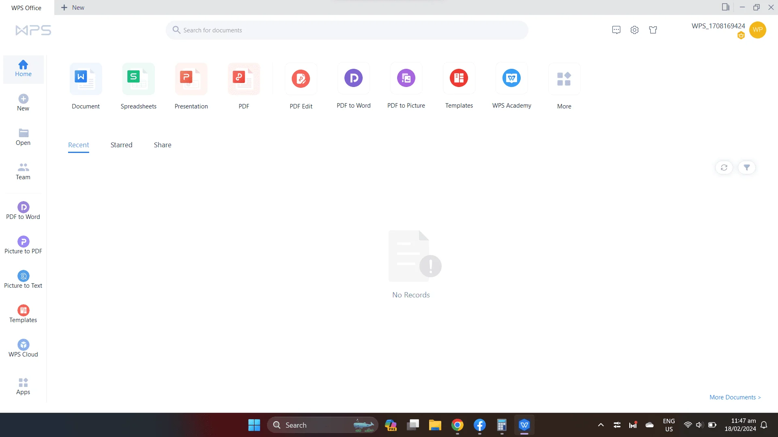The height and width of the screenshot is (437, 778).
Task: Focus the Search for documents field
Action: [x=347, y=30]
